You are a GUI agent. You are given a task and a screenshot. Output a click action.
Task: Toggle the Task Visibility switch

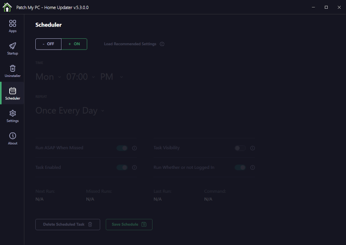pos(240,148)
